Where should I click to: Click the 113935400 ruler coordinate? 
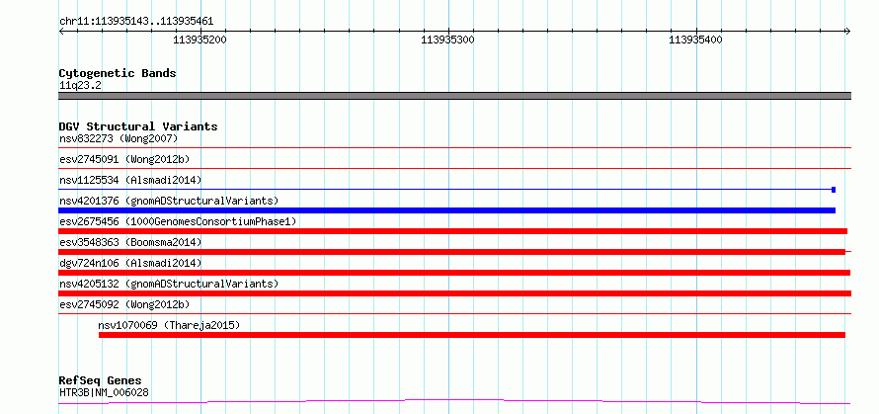click(x=695, y=40)
